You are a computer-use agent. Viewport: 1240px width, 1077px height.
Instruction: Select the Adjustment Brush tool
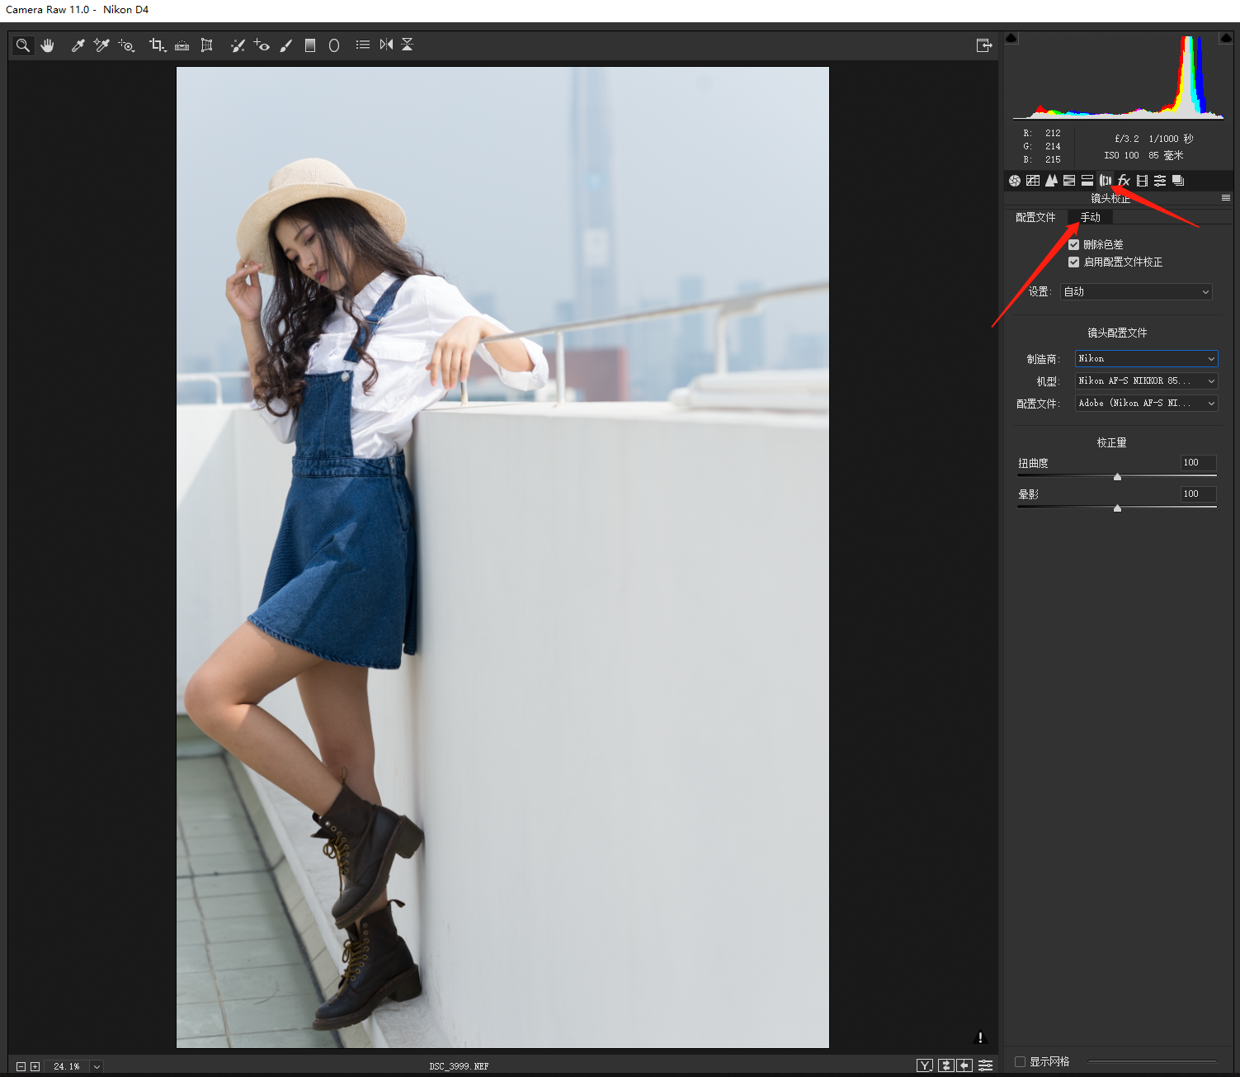pyautogui.click(x=286, y=45)
